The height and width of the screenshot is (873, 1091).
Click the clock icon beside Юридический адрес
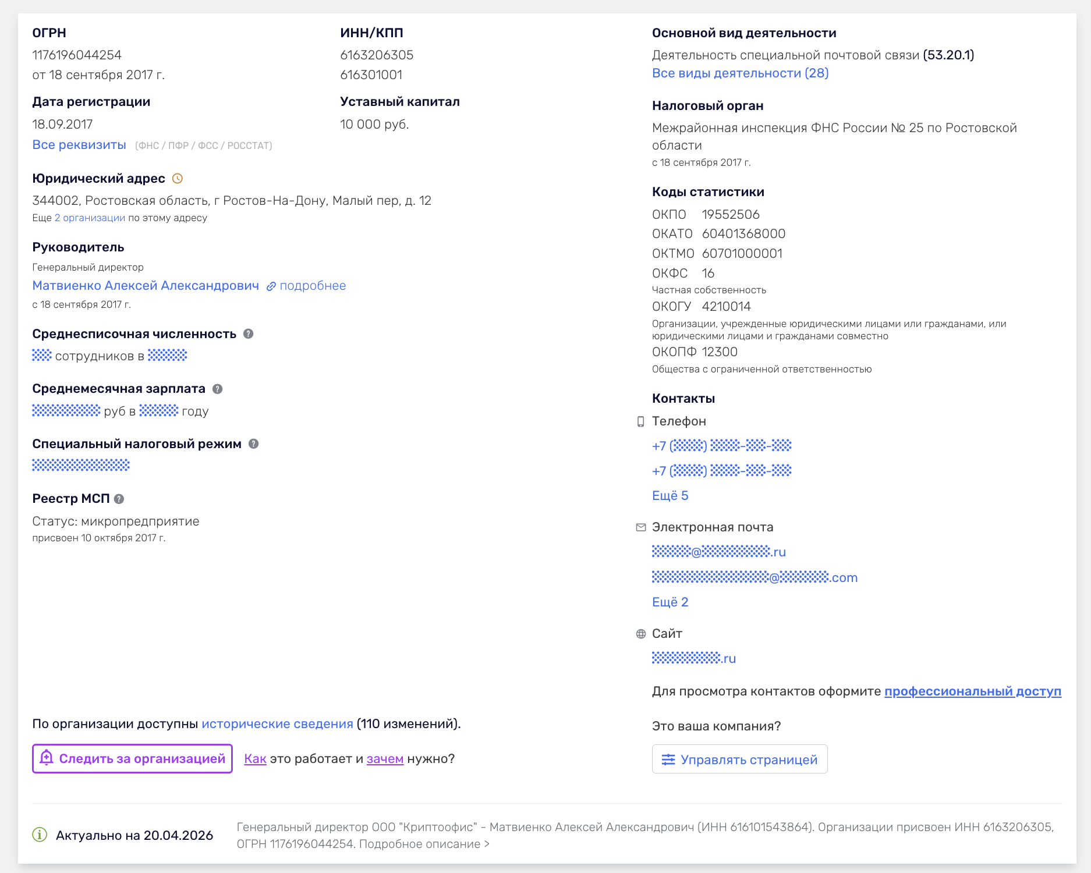178,179
